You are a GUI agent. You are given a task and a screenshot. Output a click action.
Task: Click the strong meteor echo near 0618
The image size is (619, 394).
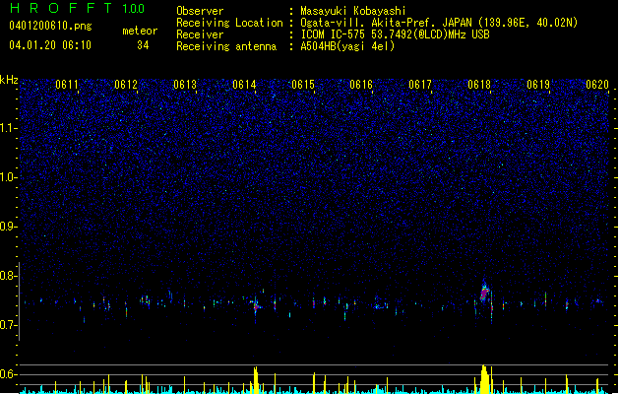pyautogui.click(x=484, y=294)
